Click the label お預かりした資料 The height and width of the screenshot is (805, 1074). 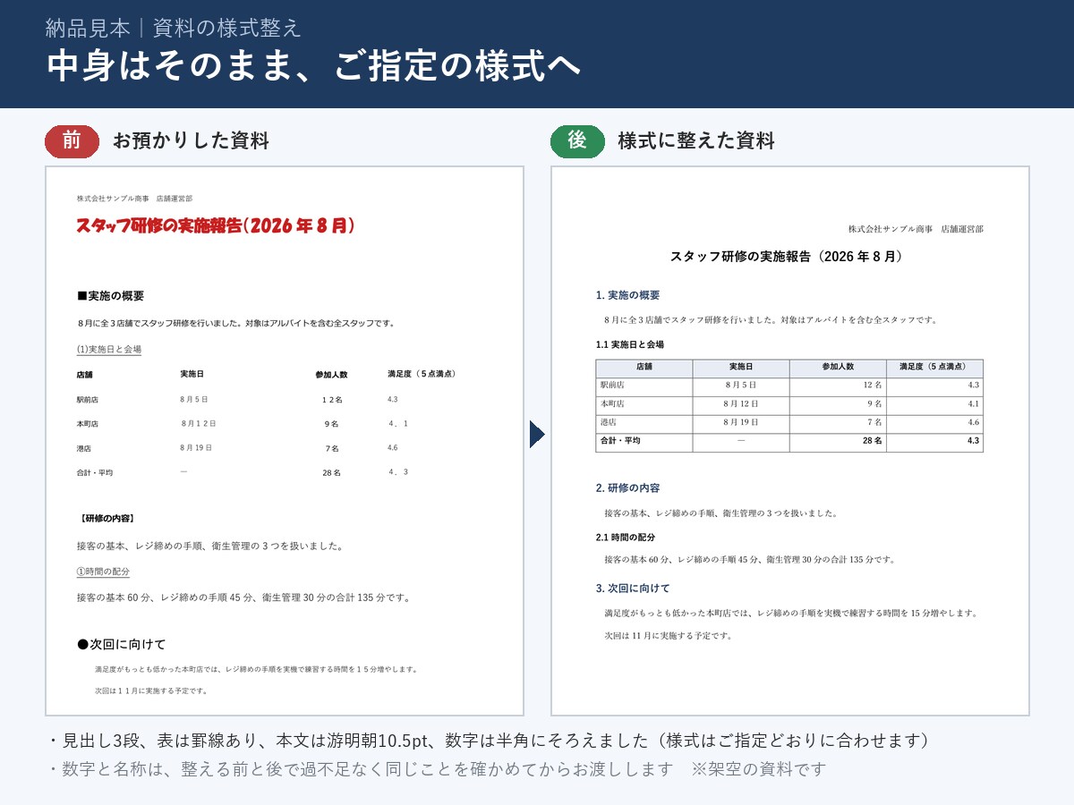point(191,140)
